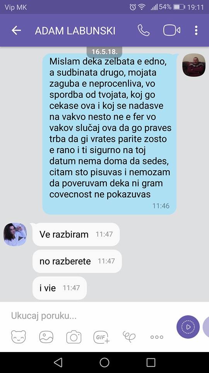Image resolution: width=209 pixels, height=373 pixels.
Task: Tap the long blue message bubble
Action: click(109, 134)
